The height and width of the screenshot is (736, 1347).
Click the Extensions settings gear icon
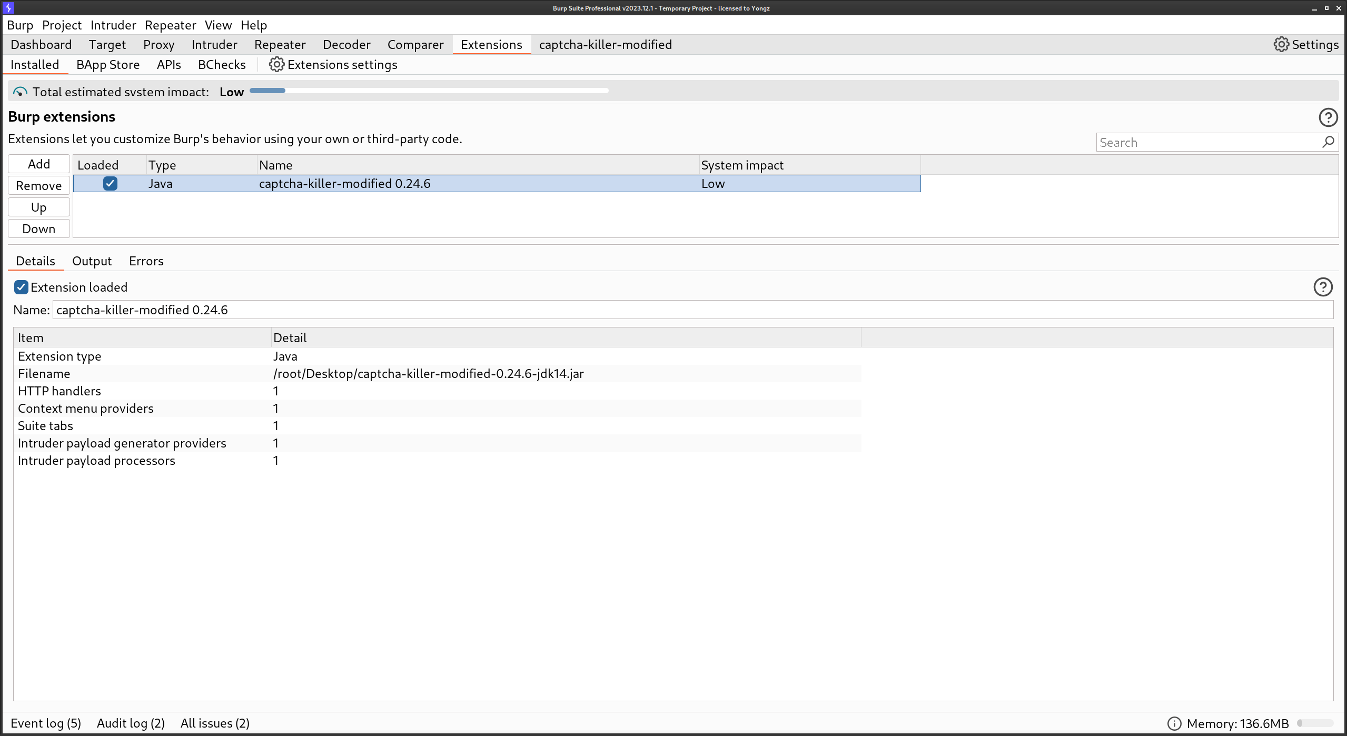click(276, 65)
